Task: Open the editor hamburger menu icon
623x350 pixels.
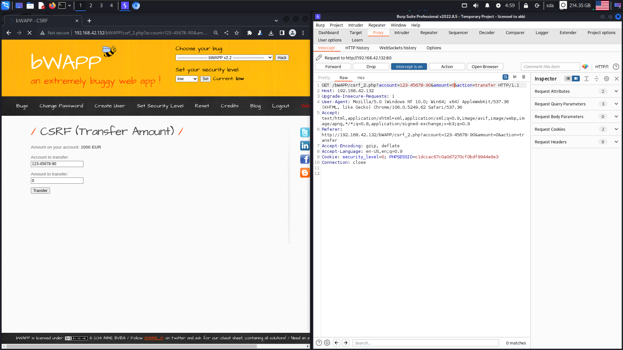Action: point(524,77)
